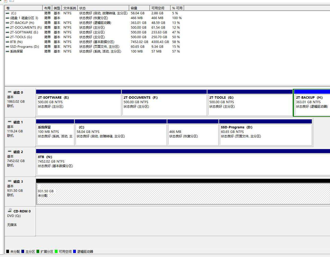330x257 pixels.
Task: Click the 8TB (N:) volume icon in list
Action: [7, 42]
